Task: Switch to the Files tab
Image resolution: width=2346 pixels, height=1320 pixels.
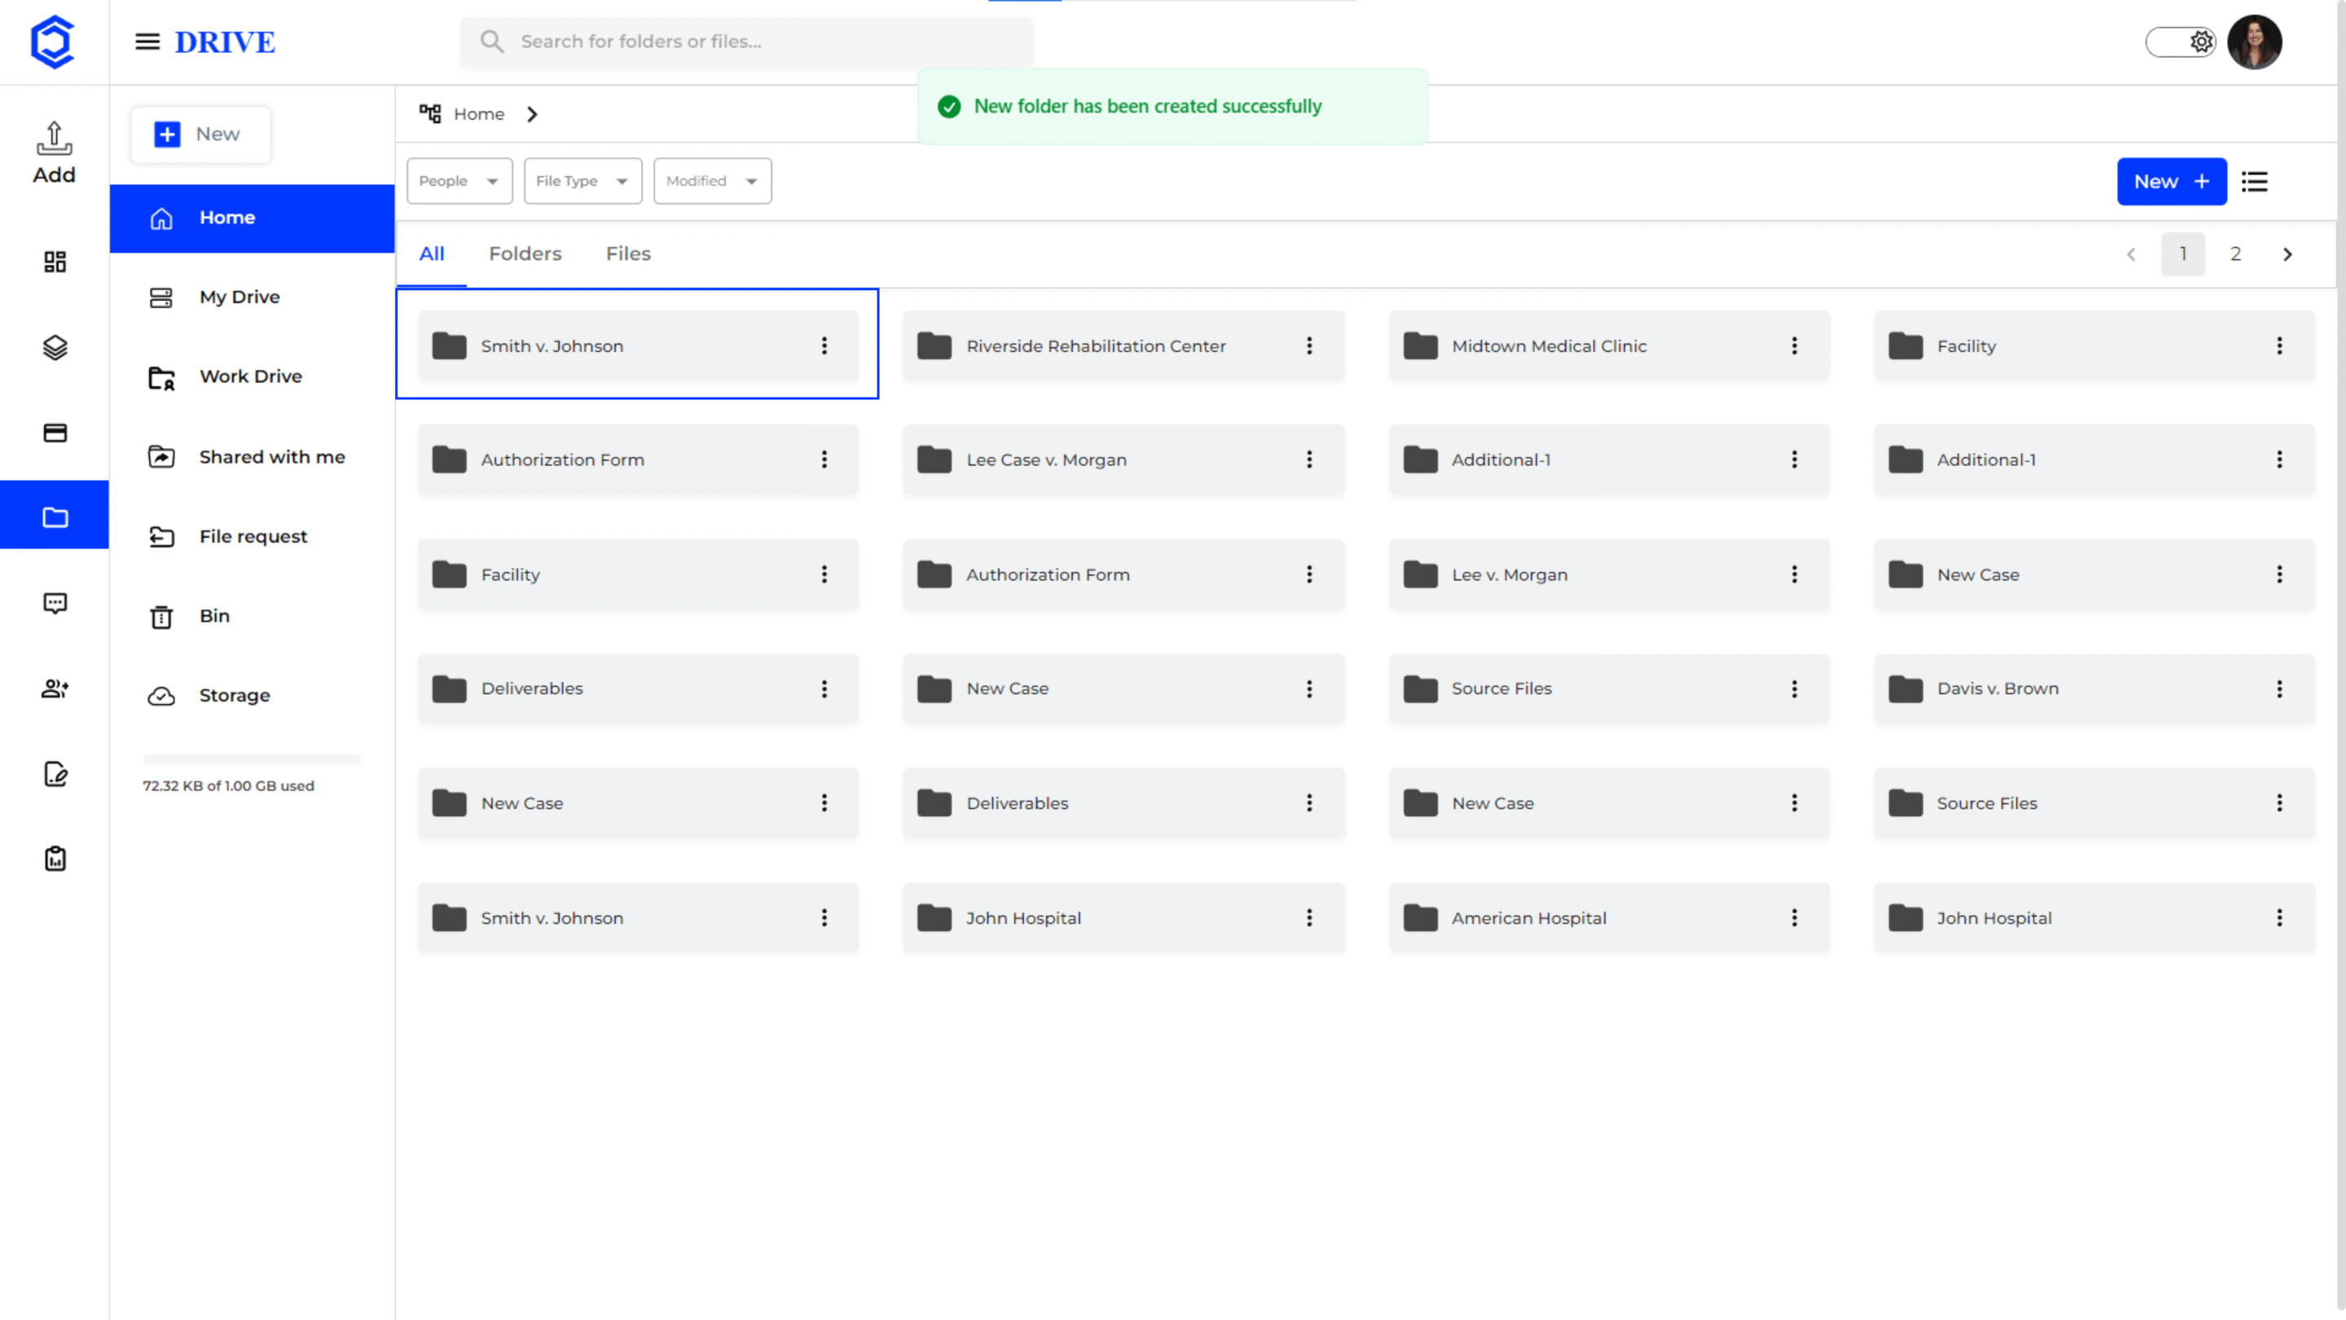Action: (628, 254)
